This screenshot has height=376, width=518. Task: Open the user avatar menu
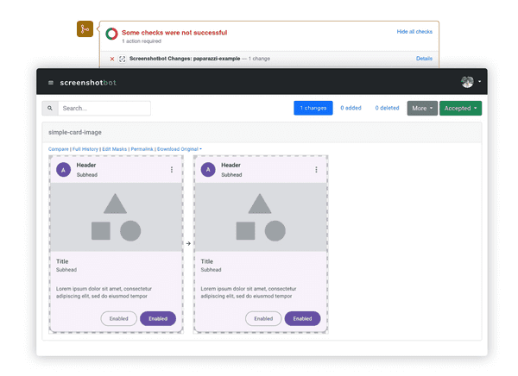pyautogui.click(x=467, y=82)
